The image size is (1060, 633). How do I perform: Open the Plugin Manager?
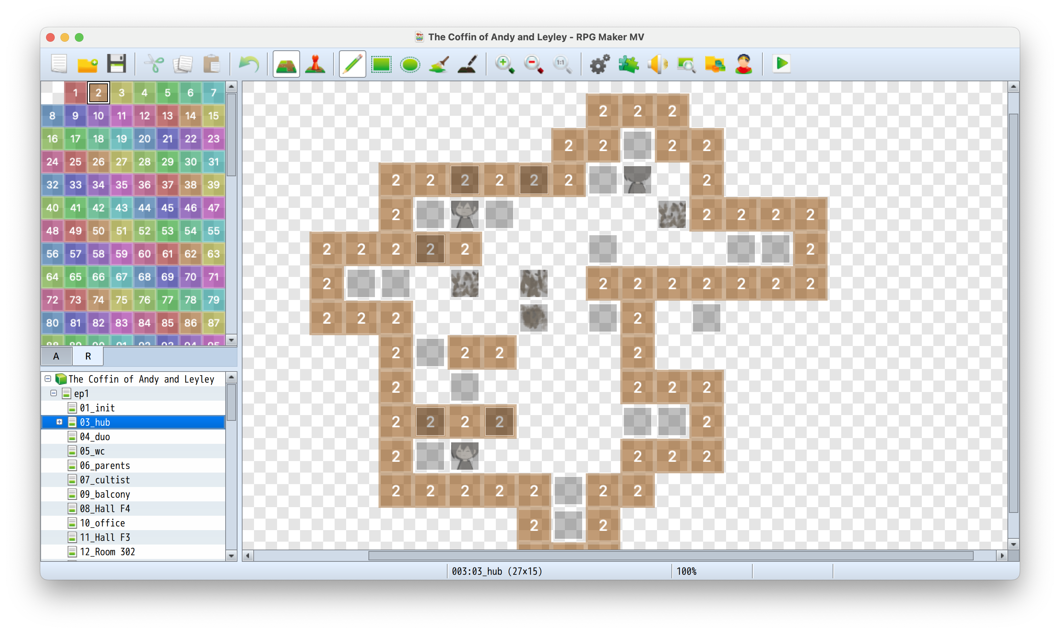click(628, 64)
